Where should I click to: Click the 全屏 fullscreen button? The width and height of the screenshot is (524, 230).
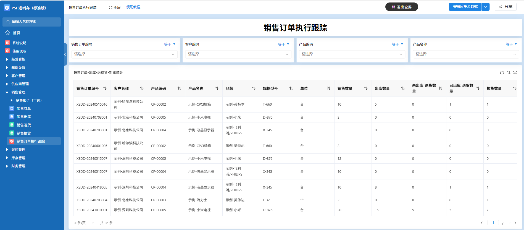[x=115, y=7]
